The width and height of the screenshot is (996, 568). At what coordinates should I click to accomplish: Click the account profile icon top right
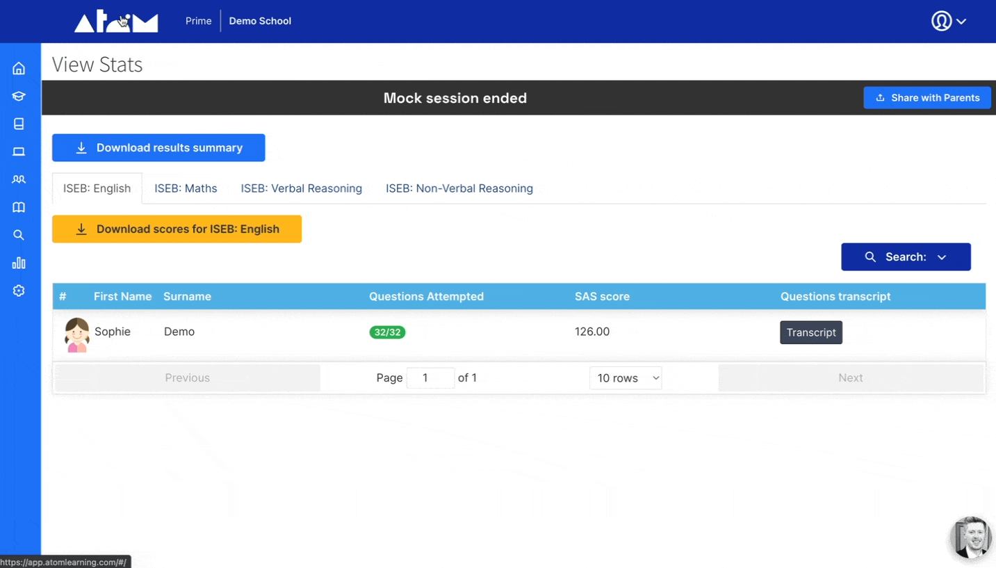[940, 21]
